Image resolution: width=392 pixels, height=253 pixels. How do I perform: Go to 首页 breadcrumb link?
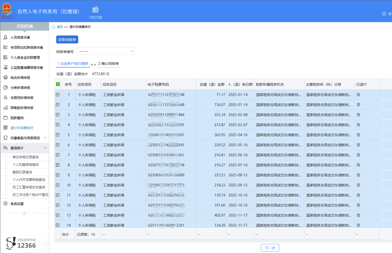coord(60,27)
